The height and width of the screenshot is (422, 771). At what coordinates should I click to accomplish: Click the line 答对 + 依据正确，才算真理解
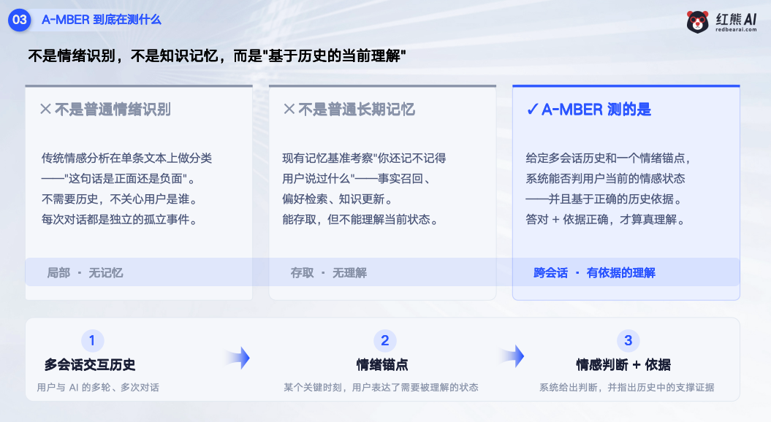pyautogui.click(x=606, y=219)
